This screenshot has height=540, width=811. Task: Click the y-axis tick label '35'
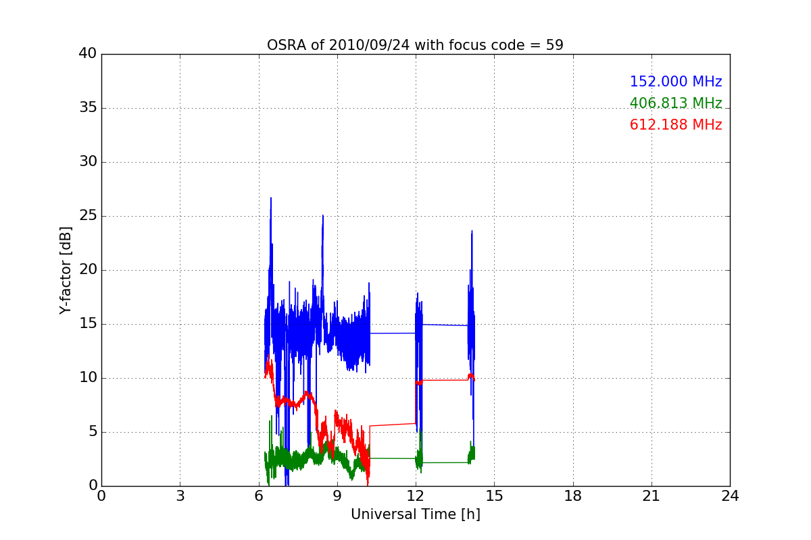88,108
